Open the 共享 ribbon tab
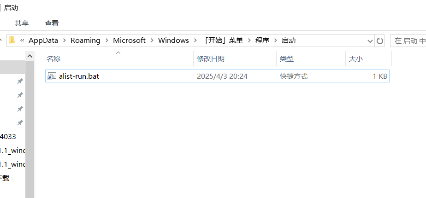Viewport: 426px width, 198px height. point(22,23)
